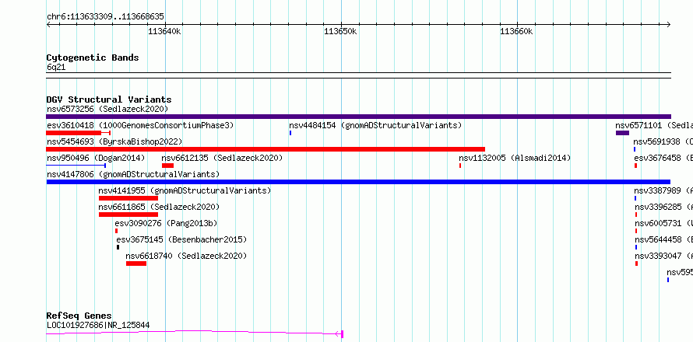This screenshot has height=342, width=693.
Task: Open nsv6611865 Sedlazeck2020 variant label
Action: (159, 207)
